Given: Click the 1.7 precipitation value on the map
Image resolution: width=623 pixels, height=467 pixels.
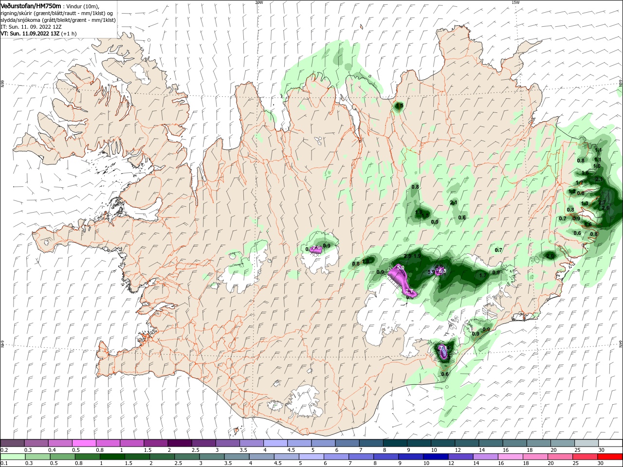Looking at the screenshot, I should pos(483,275).
